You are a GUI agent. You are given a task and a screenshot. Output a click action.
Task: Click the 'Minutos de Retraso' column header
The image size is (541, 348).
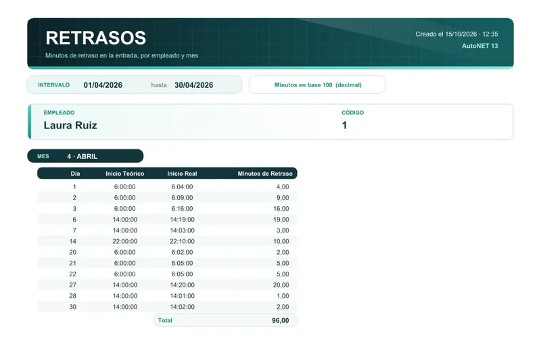point(265,174)
